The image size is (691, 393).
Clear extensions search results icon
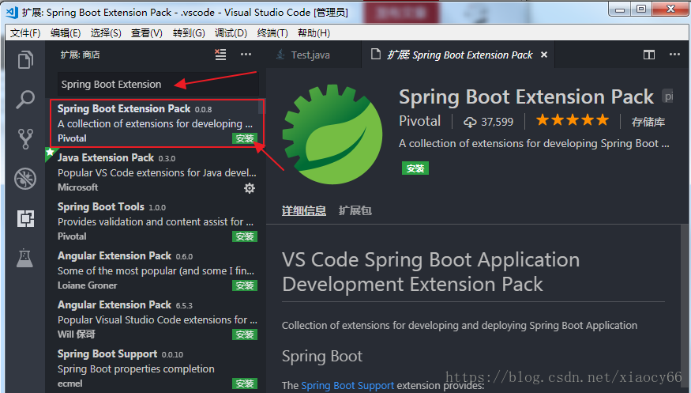click(x=220, y=55)
